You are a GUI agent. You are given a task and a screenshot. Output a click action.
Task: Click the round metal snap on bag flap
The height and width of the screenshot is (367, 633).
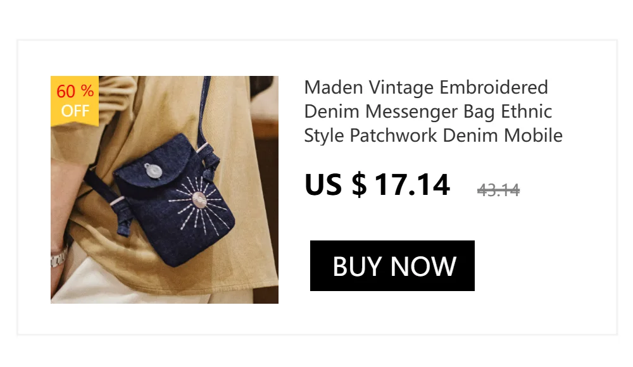(153, 170)
